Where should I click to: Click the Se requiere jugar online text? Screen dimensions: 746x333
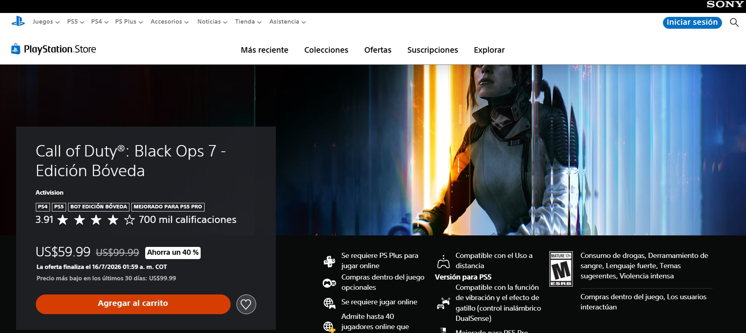click(379, 302)
